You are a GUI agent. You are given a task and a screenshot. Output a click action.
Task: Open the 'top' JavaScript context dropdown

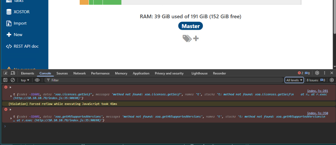(25, 80)
